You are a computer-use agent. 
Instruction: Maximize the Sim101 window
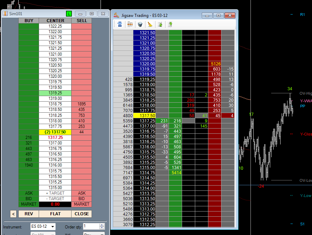92,14
